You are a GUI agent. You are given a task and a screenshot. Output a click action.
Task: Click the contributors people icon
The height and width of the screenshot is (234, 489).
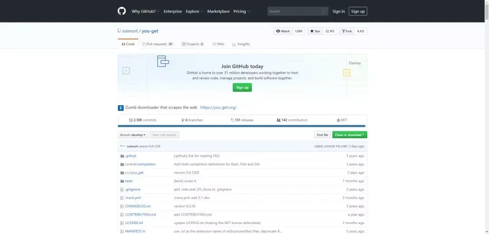pyautogui.click(x=278, y=120)
